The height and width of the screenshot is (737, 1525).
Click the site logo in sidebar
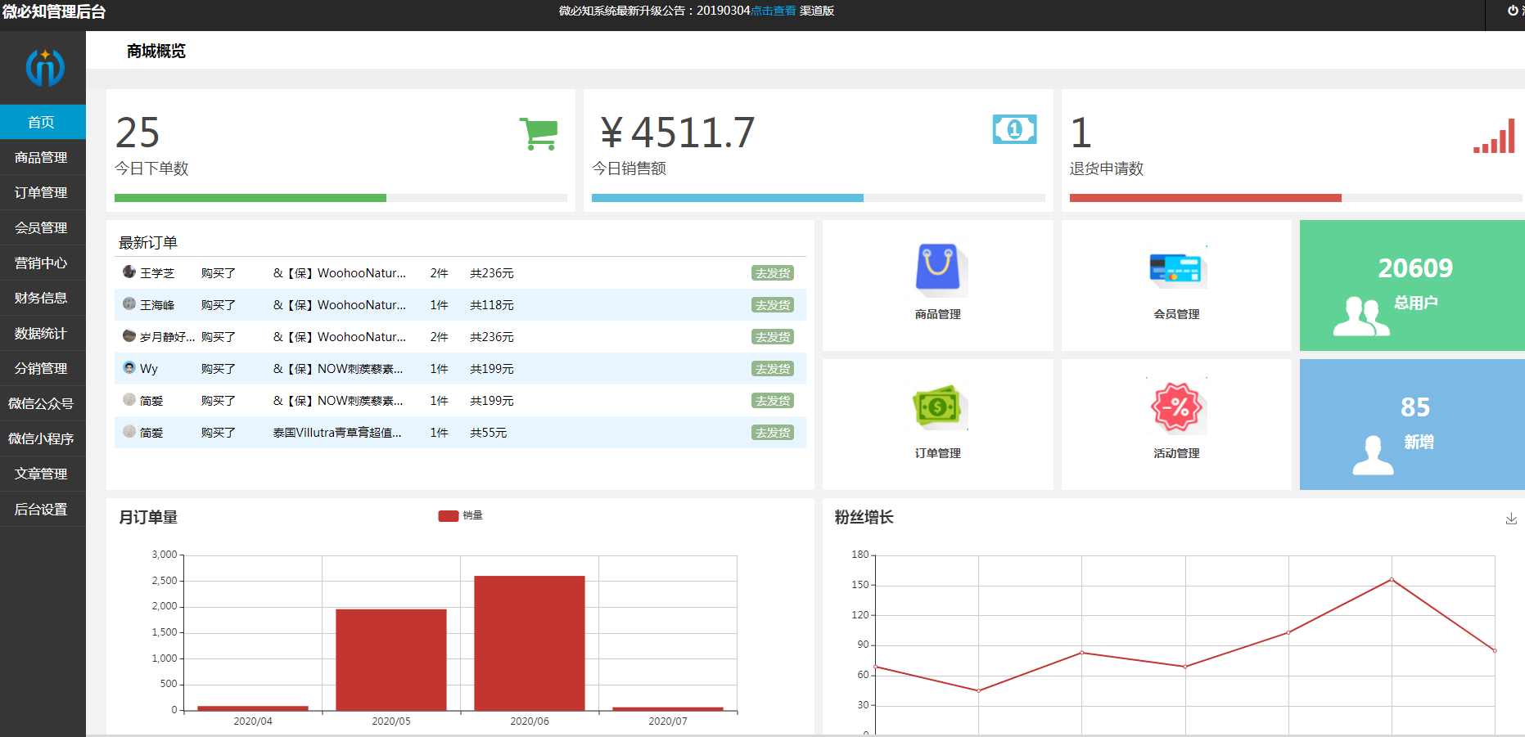click(x=44, y=67)
